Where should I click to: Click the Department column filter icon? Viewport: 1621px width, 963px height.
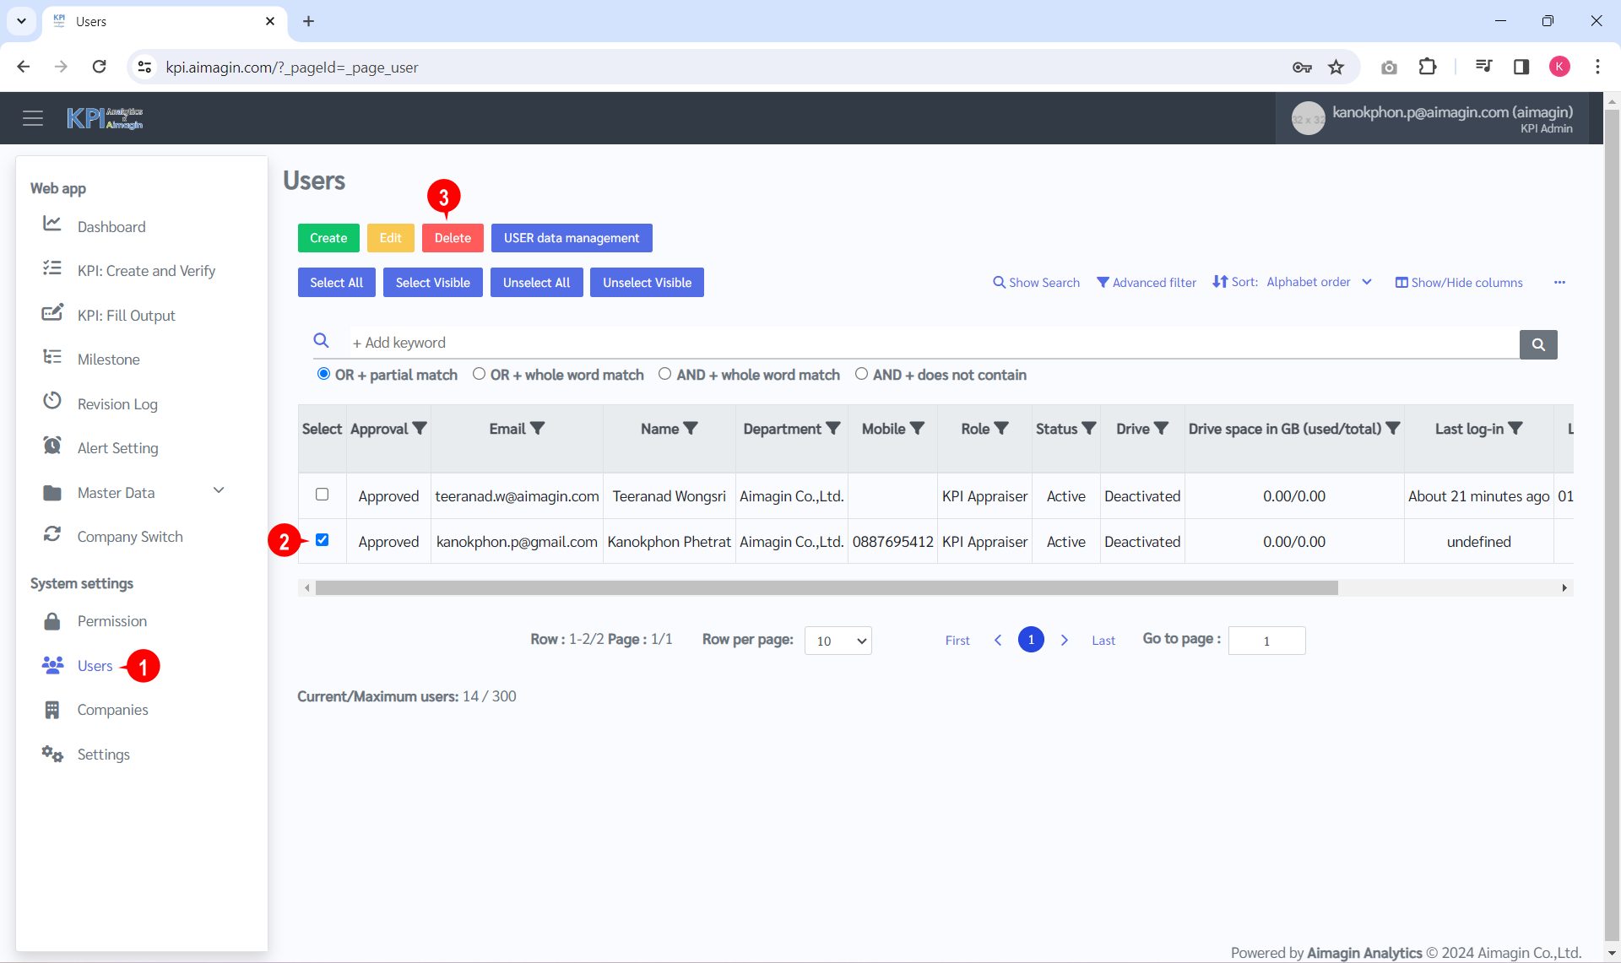click(833, 429)
